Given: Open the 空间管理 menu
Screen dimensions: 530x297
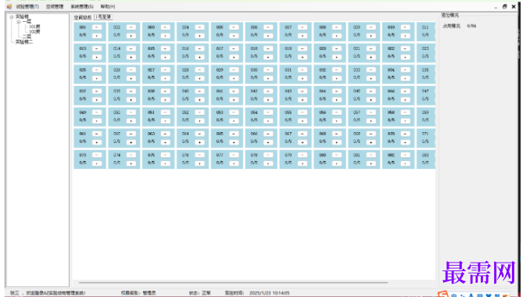Looking at the screenshot, I should (x=55, y=6).
